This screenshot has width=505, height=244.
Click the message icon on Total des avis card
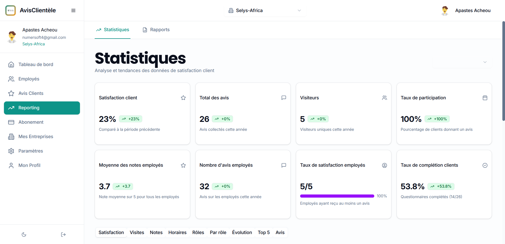(x=284, y=98)
